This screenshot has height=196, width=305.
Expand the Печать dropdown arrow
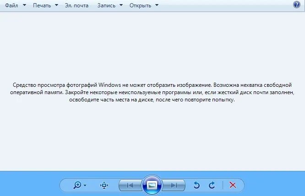(x=57, y=5)
